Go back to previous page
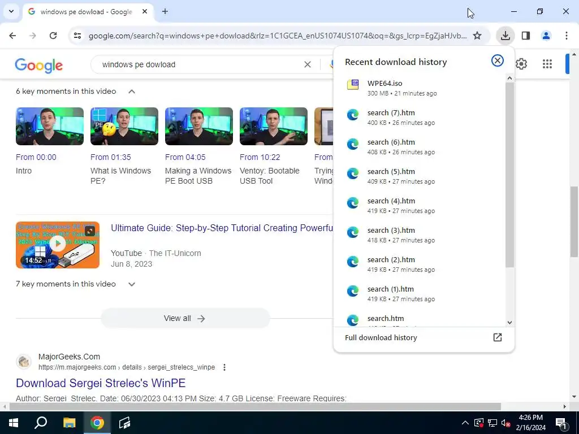Image resolution: width=579 pixels, height=434 pixels. pyautogui.click(x=12, y=36)
